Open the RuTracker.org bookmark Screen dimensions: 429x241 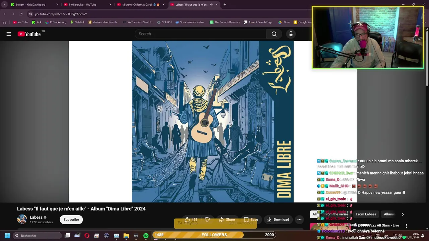coord(55,22)
